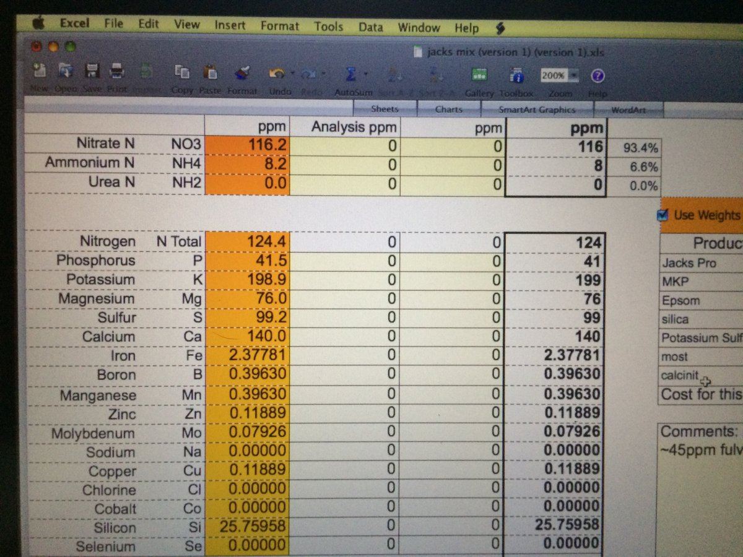Open the Undo history dropdown arrow
Viewport: 743px width, 557px height.
click(x=292, y=74)
